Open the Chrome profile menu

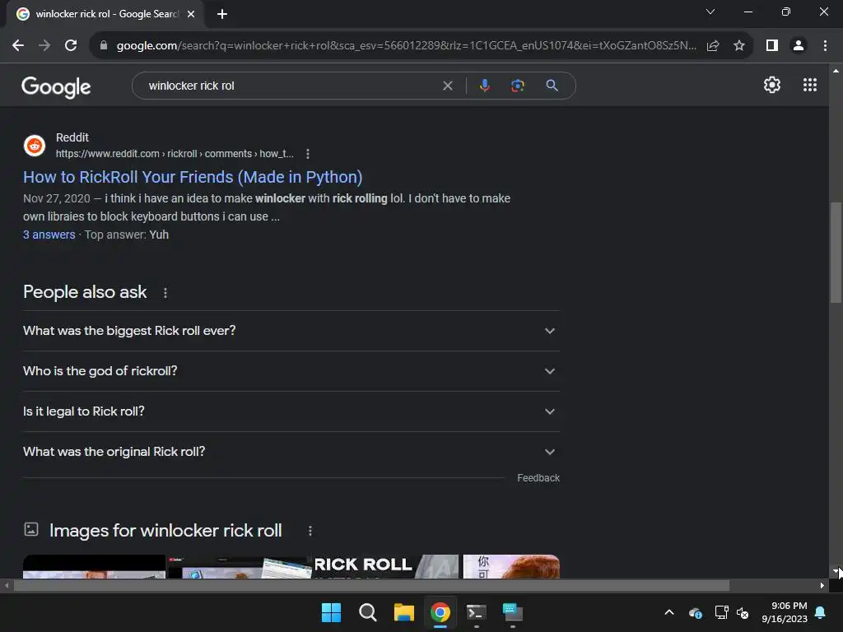pos(799,46)
